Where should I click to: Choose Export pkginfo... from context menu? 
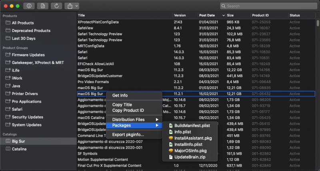click(x=128, y=135)
